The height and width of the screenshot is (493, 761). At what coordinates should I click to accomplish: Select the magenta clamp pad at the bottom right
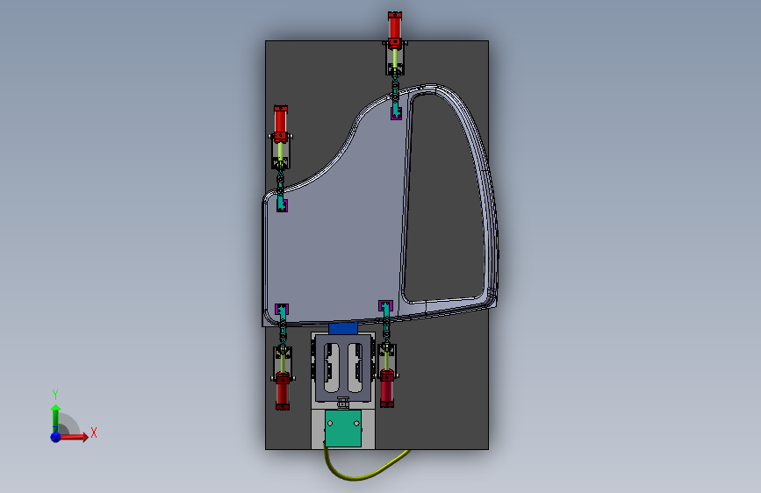click(x=385, y=305)
